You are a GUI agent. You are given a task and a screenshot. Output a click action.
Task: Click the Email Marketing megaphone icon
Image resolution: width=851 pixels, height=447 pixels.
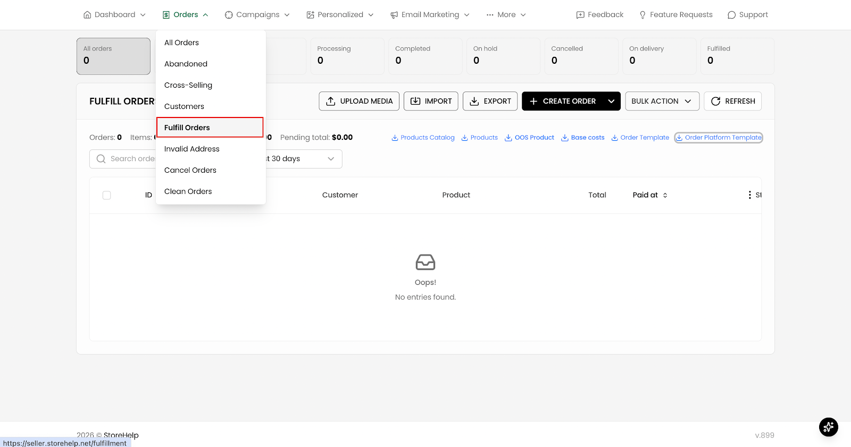click(394, 15)
